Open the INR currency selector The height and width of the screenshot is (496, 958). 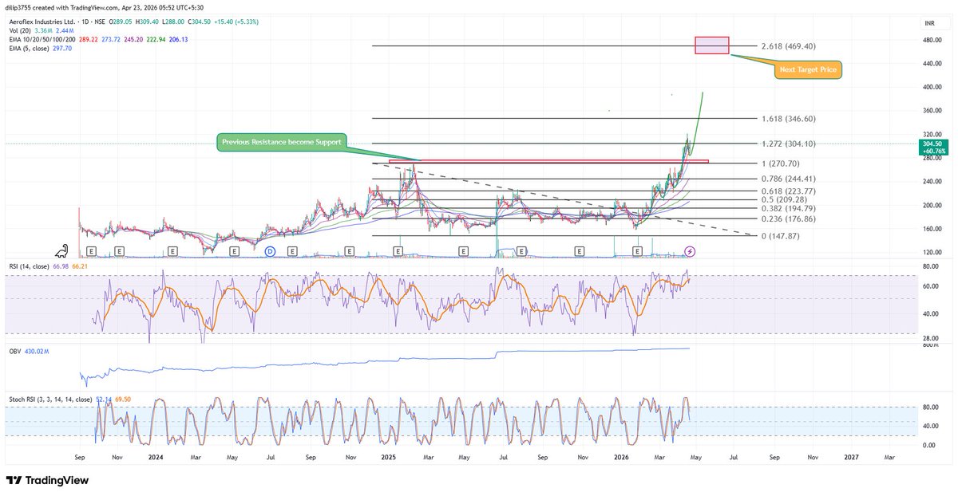tap(929, 23)
